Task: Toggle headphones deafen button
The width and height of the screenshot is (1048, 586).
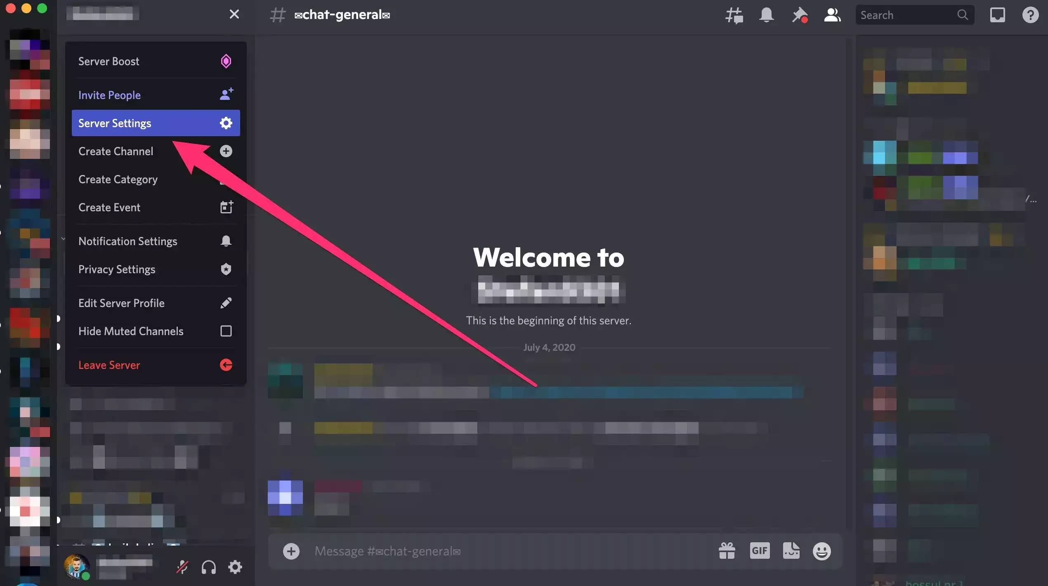Action: tap(208, 567)
